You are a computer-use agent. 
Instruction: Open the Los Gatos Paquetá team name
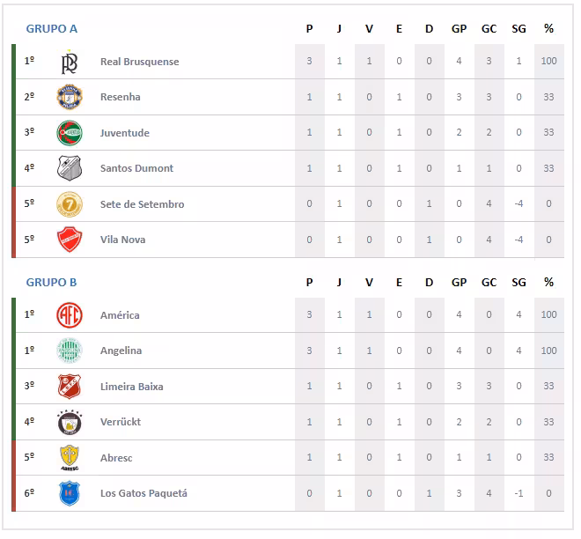[x=143, y=493]
